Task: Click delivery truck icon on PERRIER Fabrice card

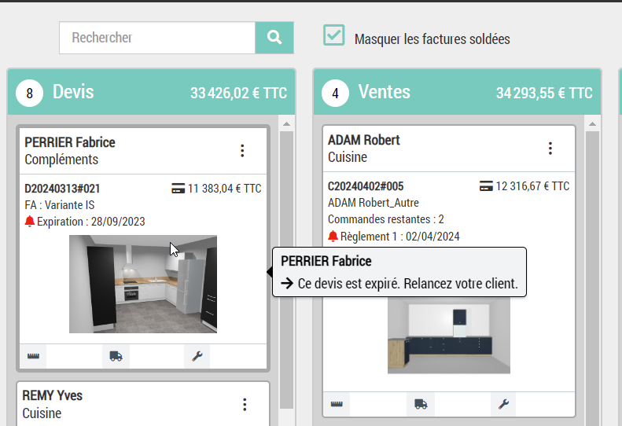Action: click(x=116, y=356)
